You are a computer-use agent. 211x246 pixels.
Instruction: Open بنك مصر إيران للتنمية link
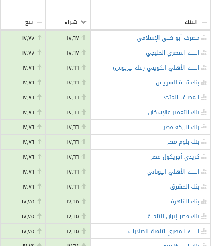(173, 217)
